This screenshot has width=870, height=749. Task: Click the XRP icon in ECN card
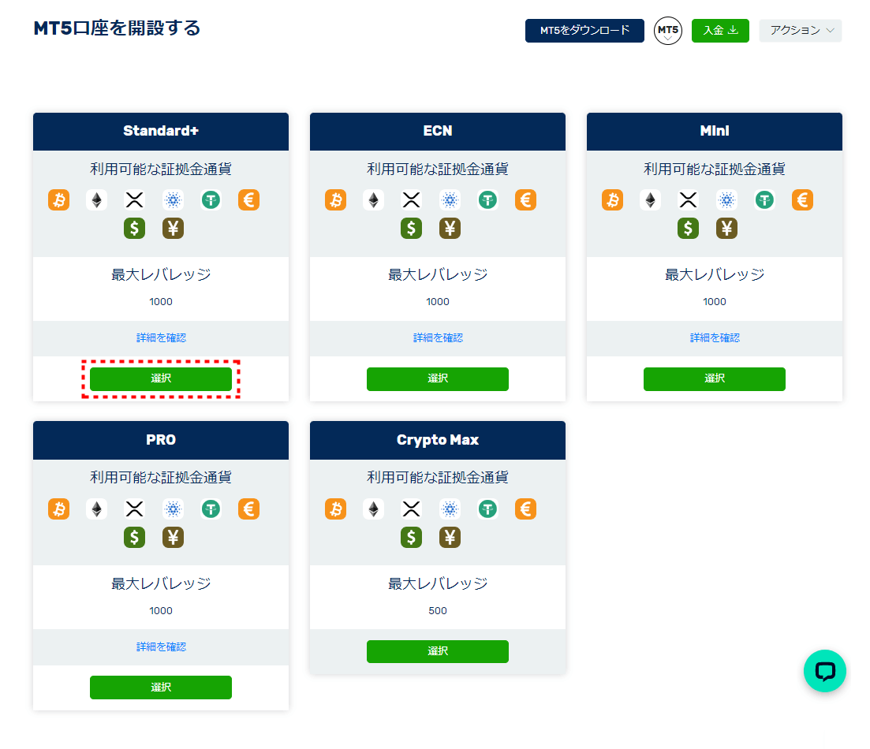point(411,199)
